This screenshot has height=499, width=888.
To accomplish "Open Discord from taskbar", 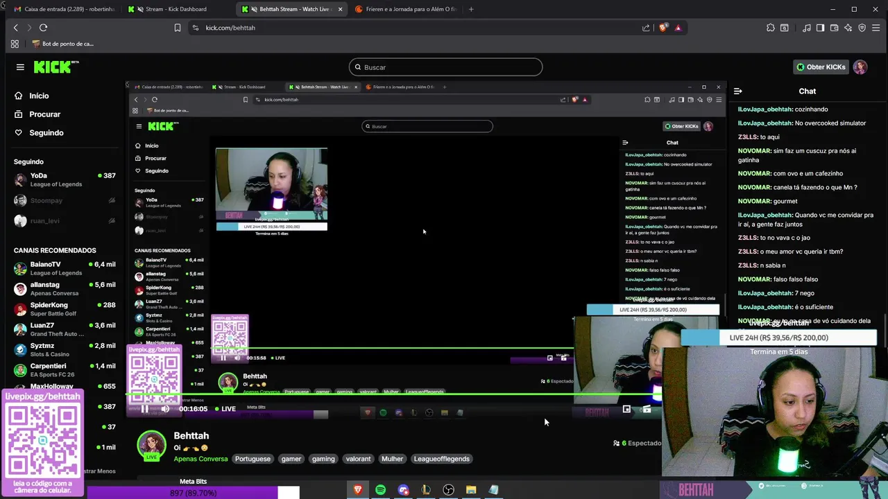I will (404, 490).
